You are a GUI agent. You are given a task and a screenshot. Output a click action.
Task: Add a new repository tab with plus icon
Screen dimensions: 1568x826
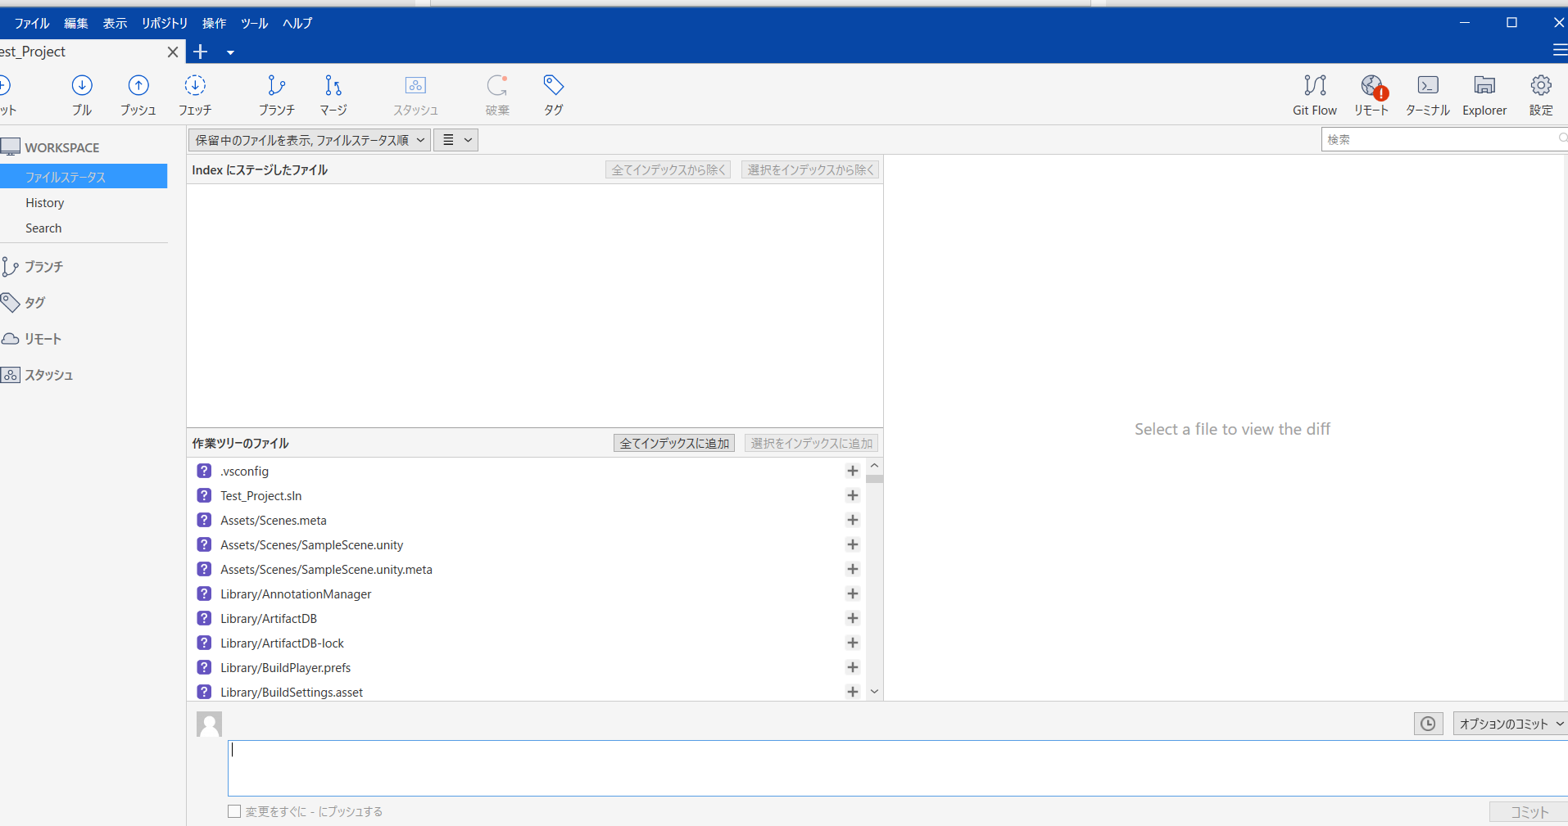pos(201,52)
